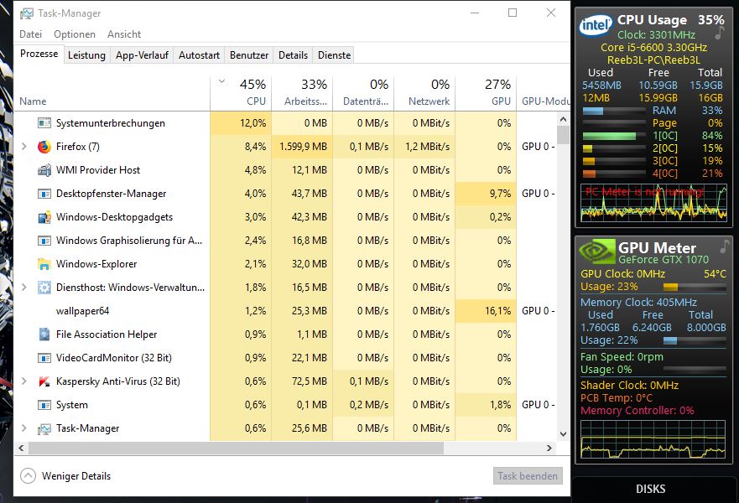Open the Ansicht menu
The height and width of the screenshot is (503, 739).
point(124,34)
